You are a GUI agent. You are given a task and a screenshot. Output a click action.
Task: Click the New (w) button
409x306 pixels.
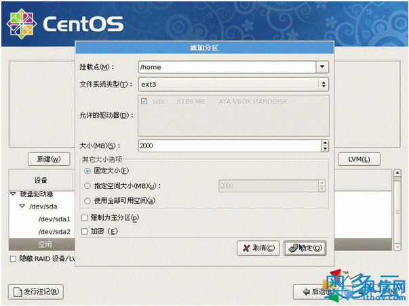(x=49, y=159)
